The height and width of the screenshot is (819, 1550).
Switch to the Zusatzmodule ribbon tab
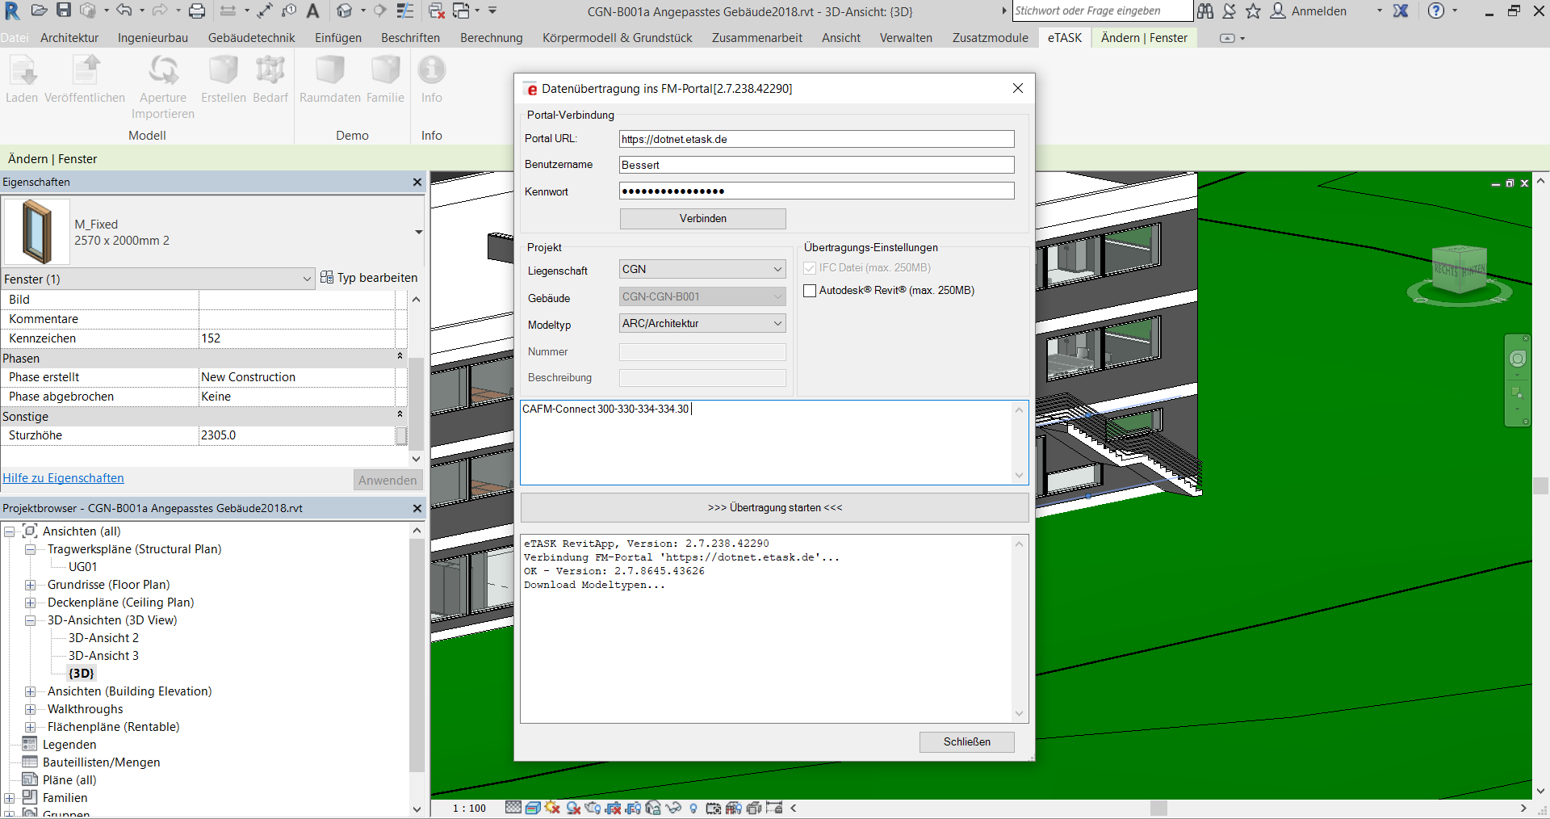tap(990, 38)
